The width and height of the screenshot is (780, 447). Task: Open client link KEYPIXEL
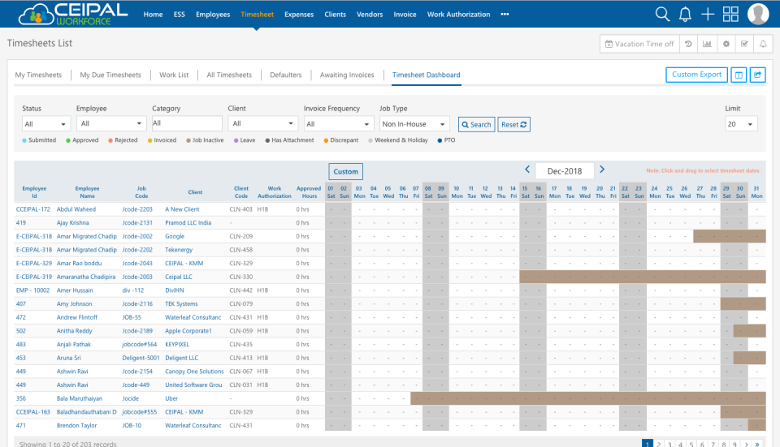[x=177, y=344]
